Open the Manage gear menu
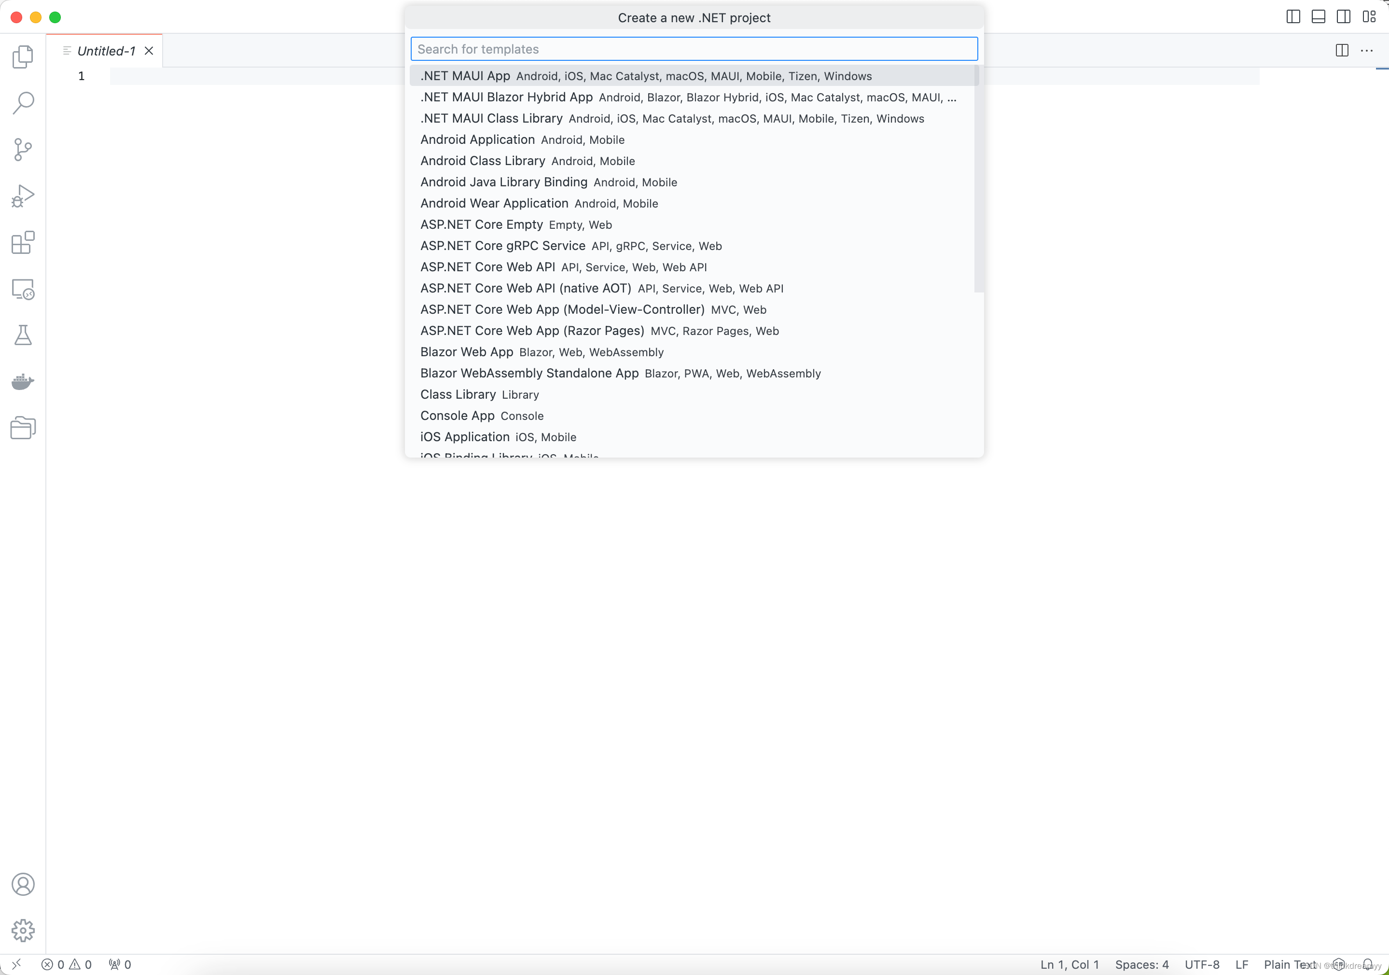 point(23,930)
